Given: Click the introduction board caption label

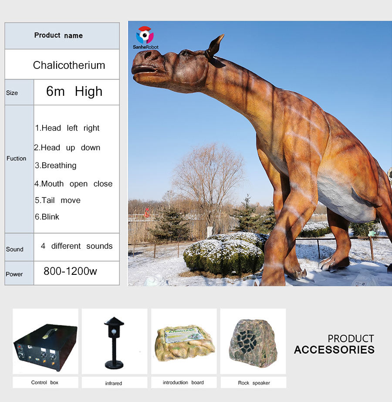Looking at the screenshot, I should click(183, 382).
